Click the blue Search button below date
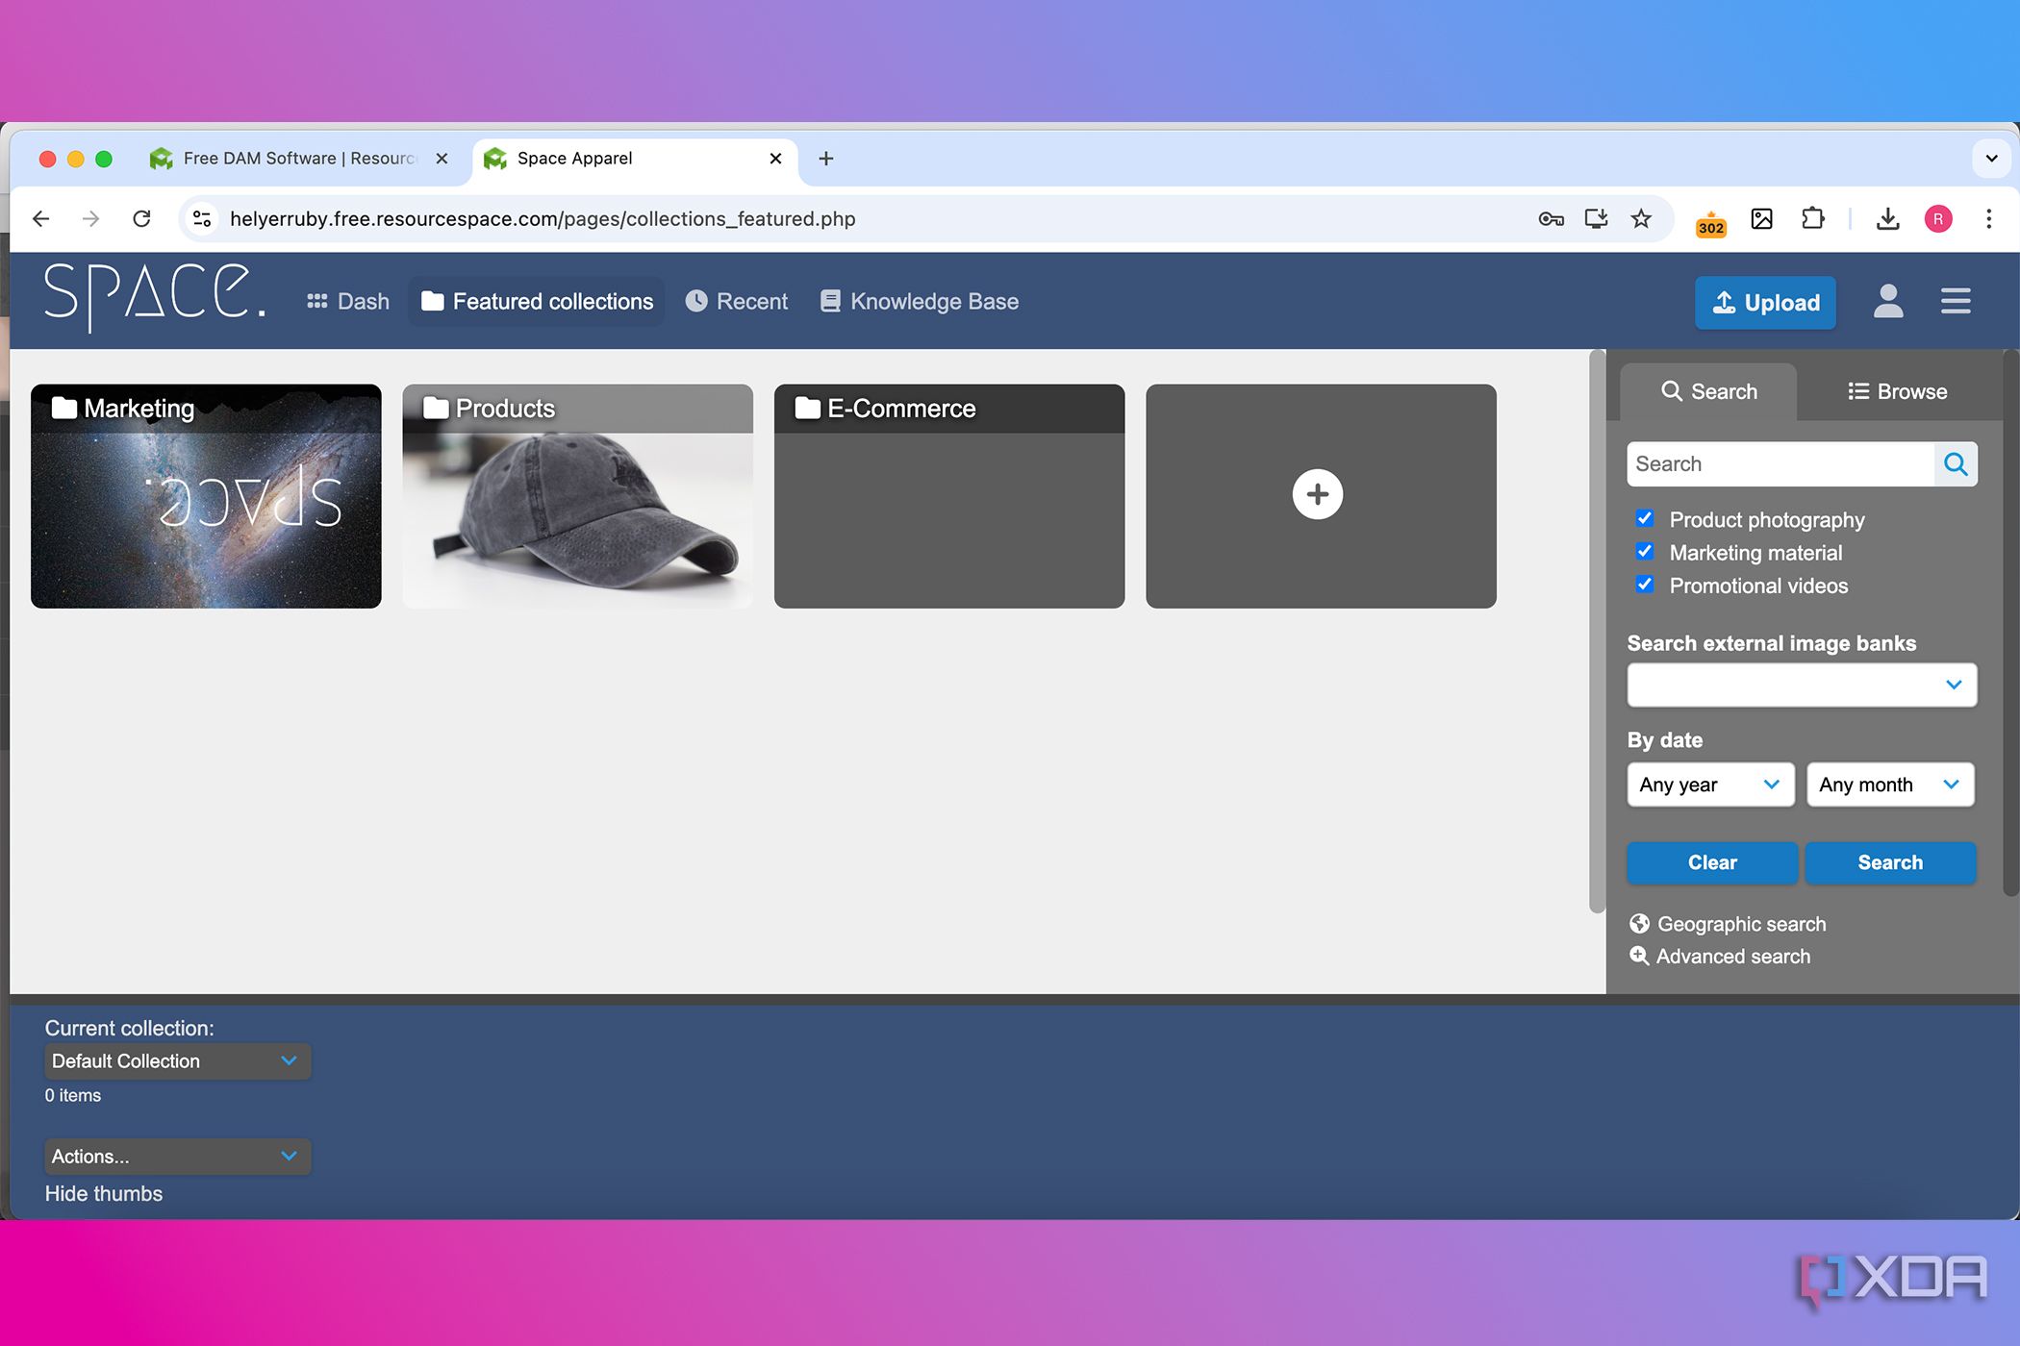Image resolution: width=2020 pixels, height=1346 pixels. pyautogui.click(x=1890, y=862)
